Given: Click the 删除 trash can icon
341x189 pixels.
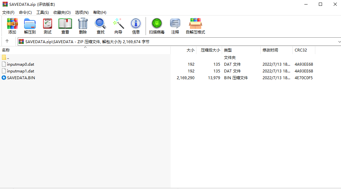Looking at the screenshot, I should 83,26.
